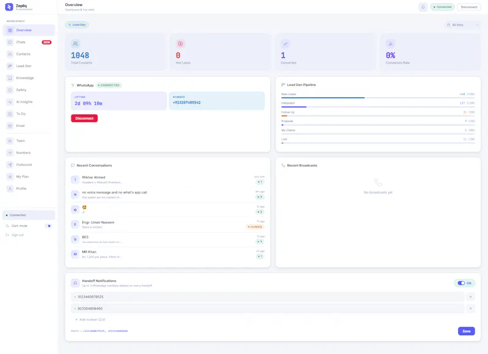Click the 3123460879525 number input field
The height and width of the screenshot is (354, 488).
[x=268, y=297]
